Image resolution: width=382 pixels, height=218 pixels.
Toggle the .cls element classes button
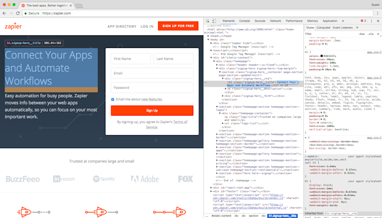(371, 34)
